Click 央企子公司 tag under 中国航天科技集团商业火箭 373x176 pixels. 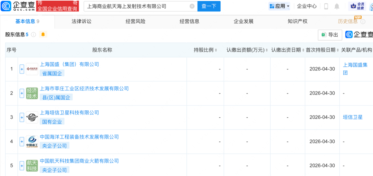coord(55,169)
